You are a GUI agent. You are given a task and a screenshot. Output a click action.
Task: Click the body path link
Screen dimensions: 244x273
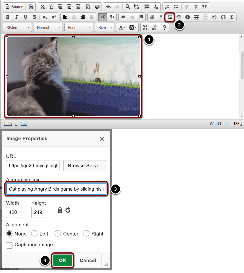coord(8,124)
